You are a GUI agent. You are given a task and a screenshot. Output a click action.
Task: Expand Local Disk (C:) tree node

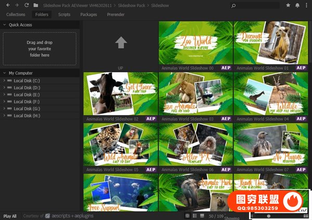point(4,81)
